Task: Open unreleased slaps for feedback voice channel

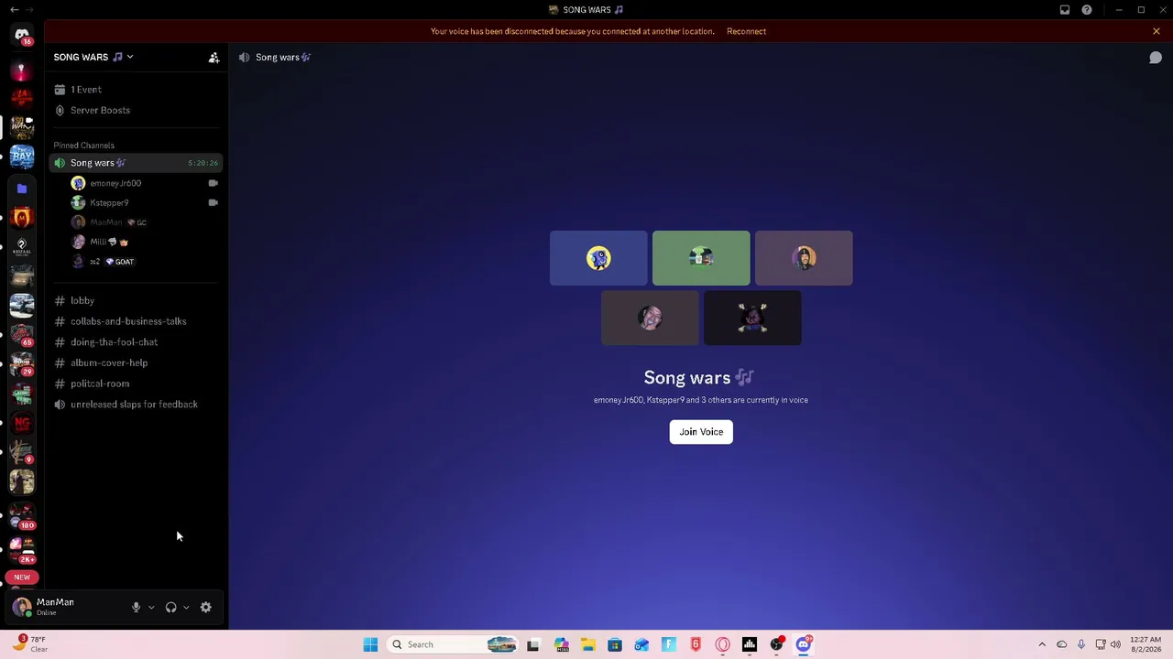Action: [x=136, y=405]
